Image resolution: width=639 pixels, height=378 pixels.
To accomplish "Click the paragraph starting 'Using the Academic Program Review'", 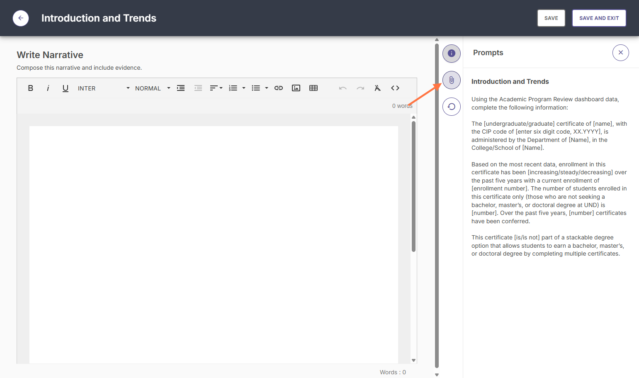I will [545, 103].
